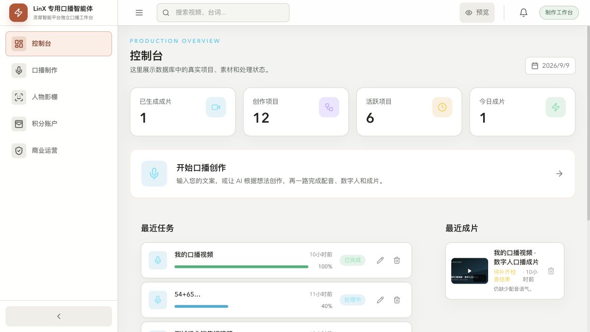590x332 pixels.
Task: Click the PRODUCTION OVERVIEW label
Action: [x=175, y=41]
